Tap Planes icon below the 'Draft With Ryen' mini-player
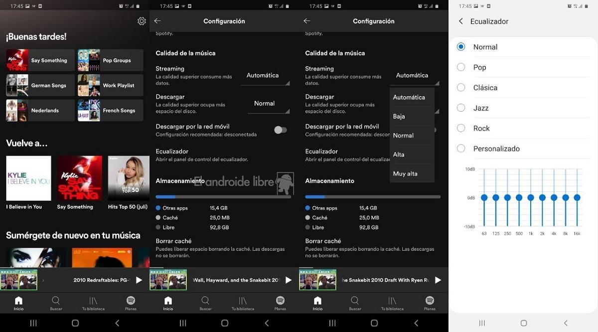This screenshot has height=332, width=598. point(430,303)
